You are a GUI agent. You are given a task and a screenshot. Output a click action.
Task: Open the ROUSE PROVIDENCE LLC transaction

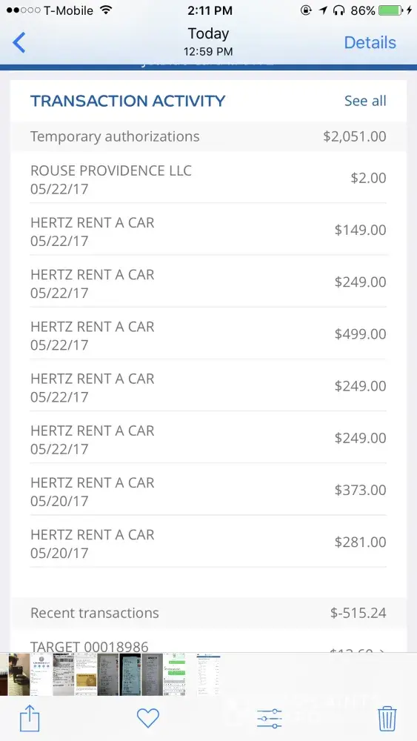[208, 177]
